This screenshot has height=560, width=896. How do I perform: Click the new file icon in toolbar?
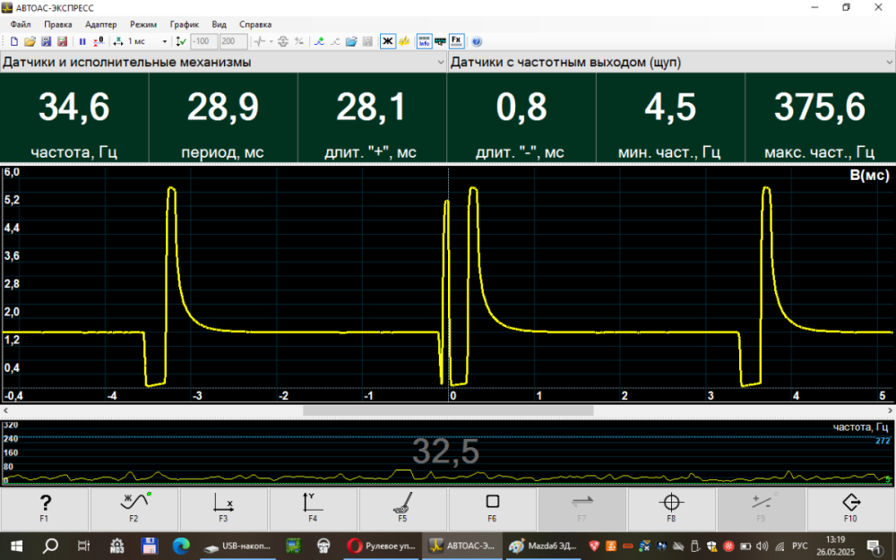coord(14,41)
